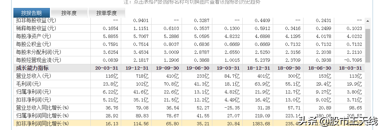Open 稀释每股收益(元) indicator trend
Screen dimensions: 382x130
[x=36, y=29]
